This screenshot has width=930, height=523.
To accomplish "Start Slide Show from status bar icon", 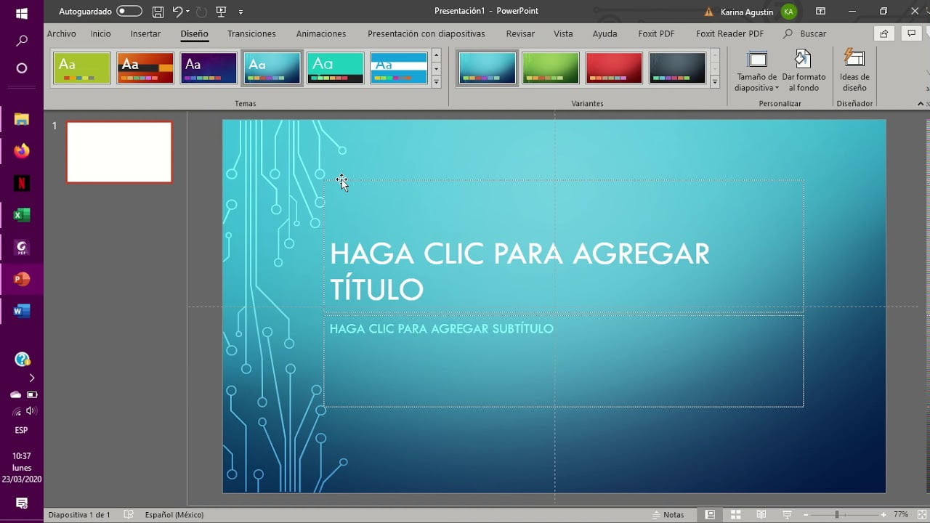I will point(787,514).
